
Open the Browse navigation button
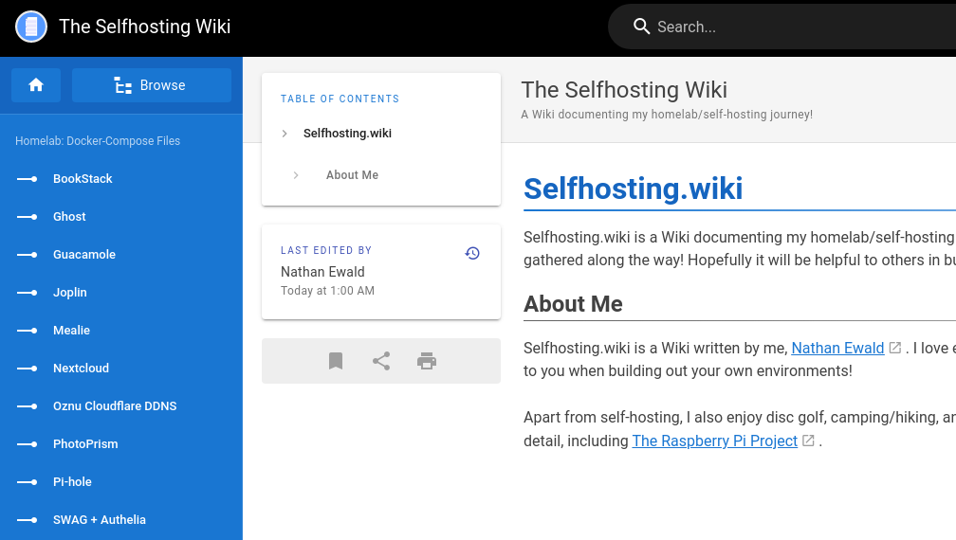(x=151, y=85)
